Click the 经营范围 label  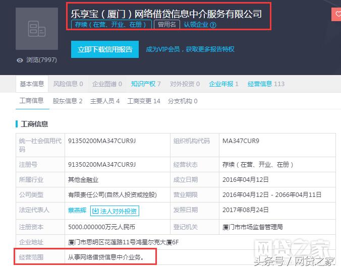tap(31, 257)
